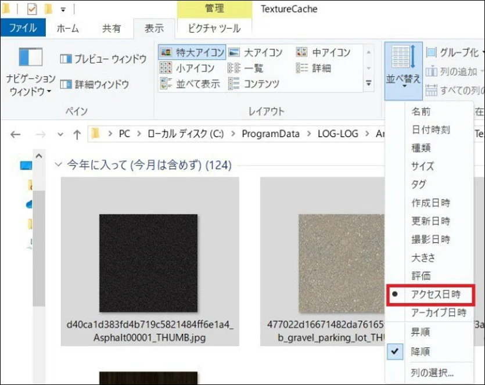Image resolution: width=485 pixels, height=385 pixels.
Task: Select 並べて表示 tiles layout
Action: click(189, 84)
